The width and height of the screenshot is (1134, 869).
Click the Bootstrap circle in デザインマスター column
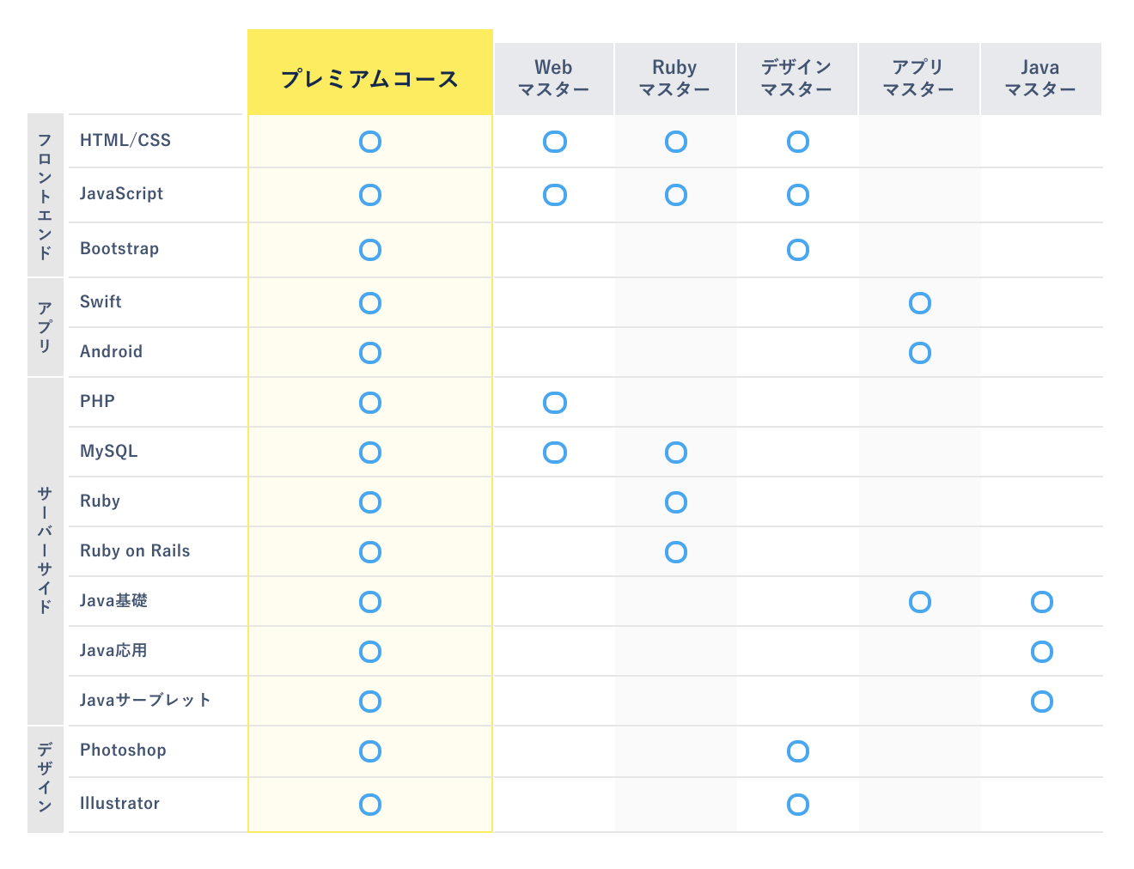tap(798, 250)
